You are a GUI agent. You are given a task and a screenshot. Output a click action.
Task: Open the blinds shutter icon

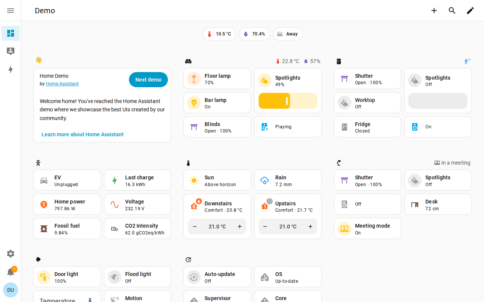(194, 127)
